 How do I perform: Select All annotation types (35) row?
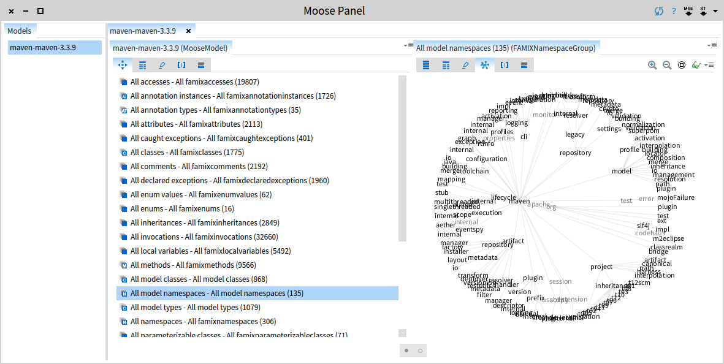click(257, 110)
